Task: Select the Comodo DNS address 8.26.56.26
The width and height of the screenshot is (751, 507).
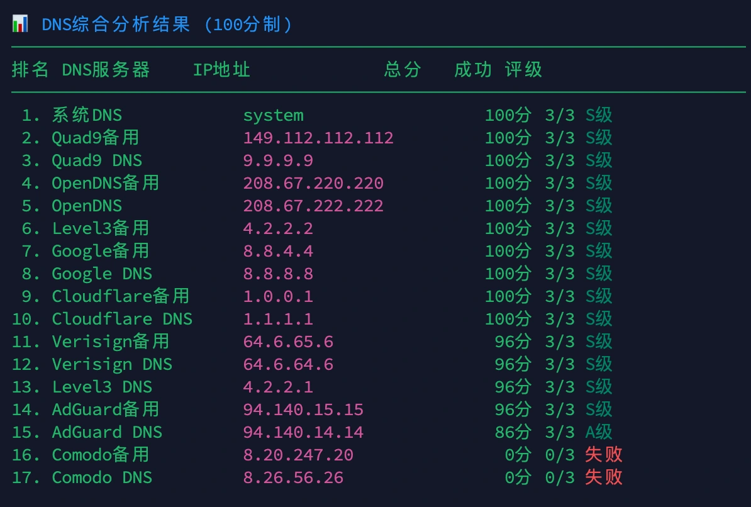Action: coord(293,478)
